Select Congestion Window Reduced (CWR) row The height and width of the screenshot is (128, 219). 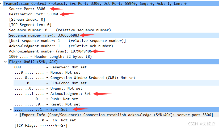click(75, 78)
